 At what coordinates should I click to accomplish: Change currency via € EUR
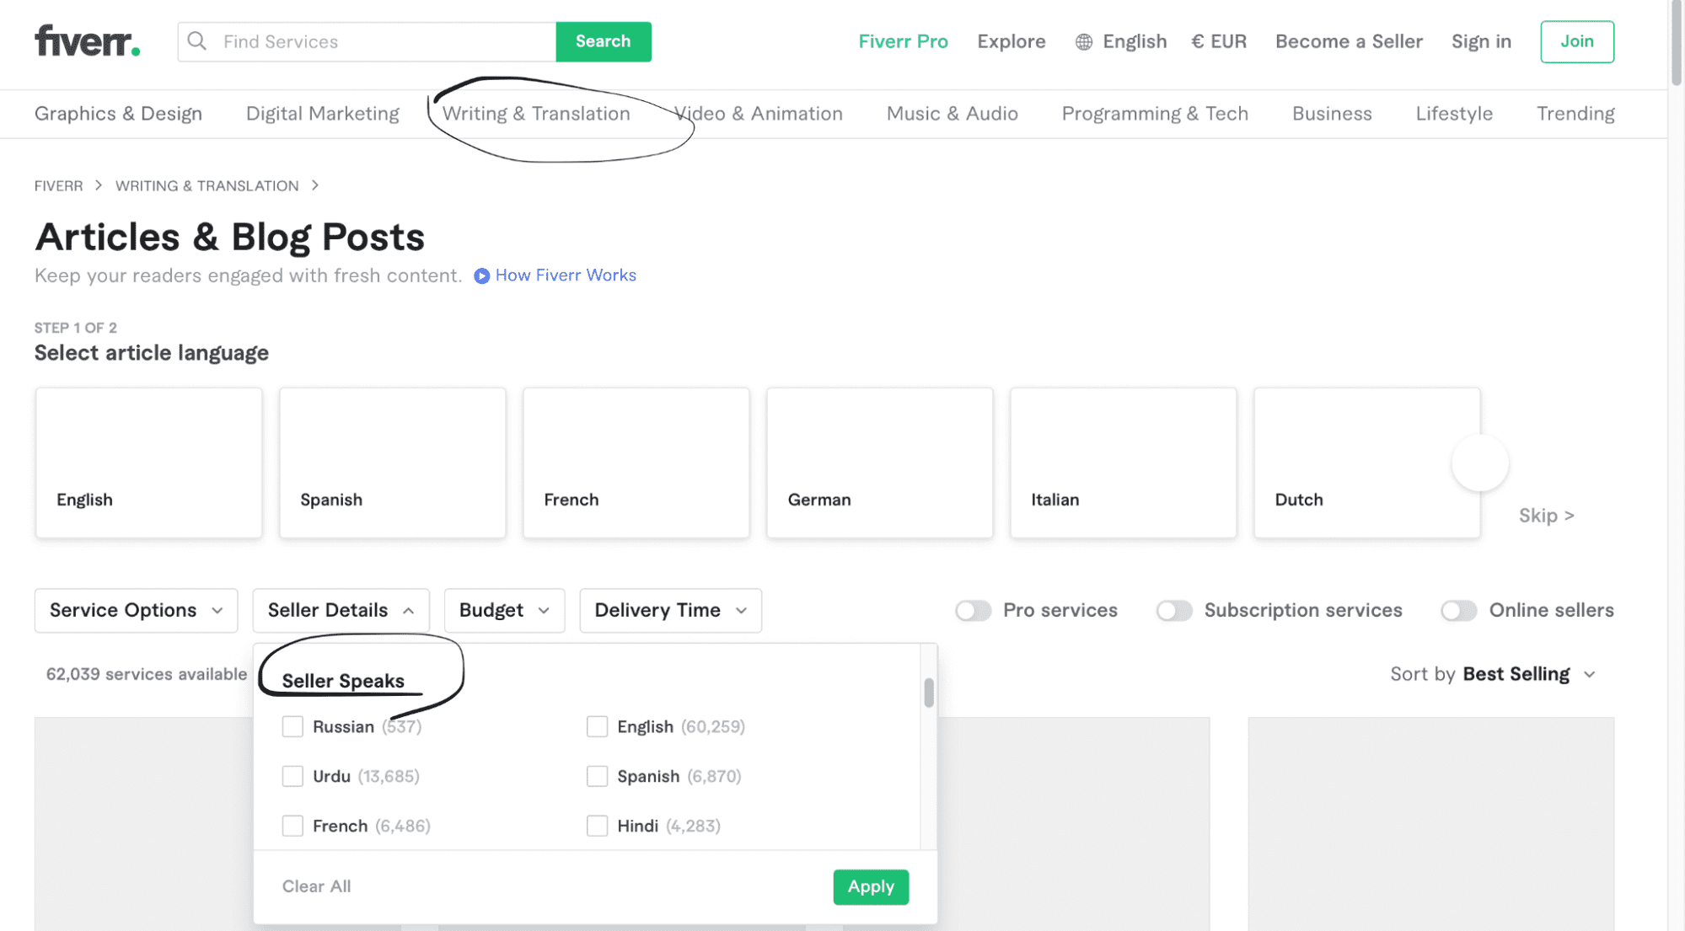click(x=1218, y=41)
